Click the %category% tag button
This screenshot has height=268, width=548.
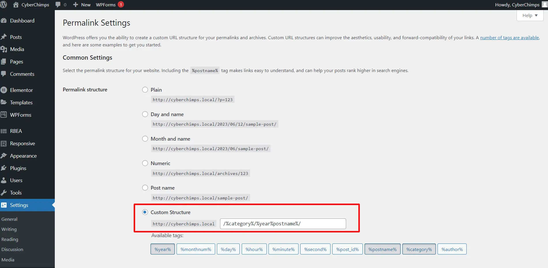pyautogui.click(x=419, y=249)
